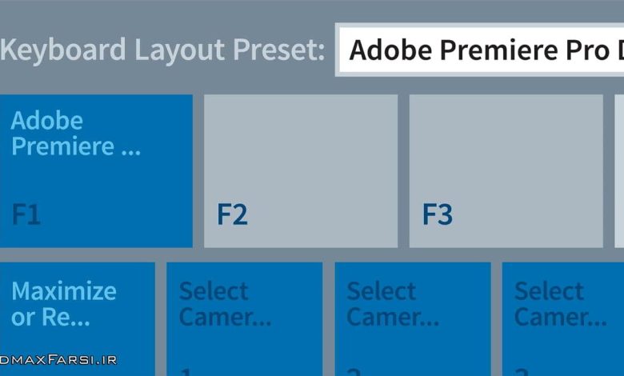This screenshot has width=624, height=376.
Task: Open the Keyboard Layout Preset dropdown
Action: (480, 50)
